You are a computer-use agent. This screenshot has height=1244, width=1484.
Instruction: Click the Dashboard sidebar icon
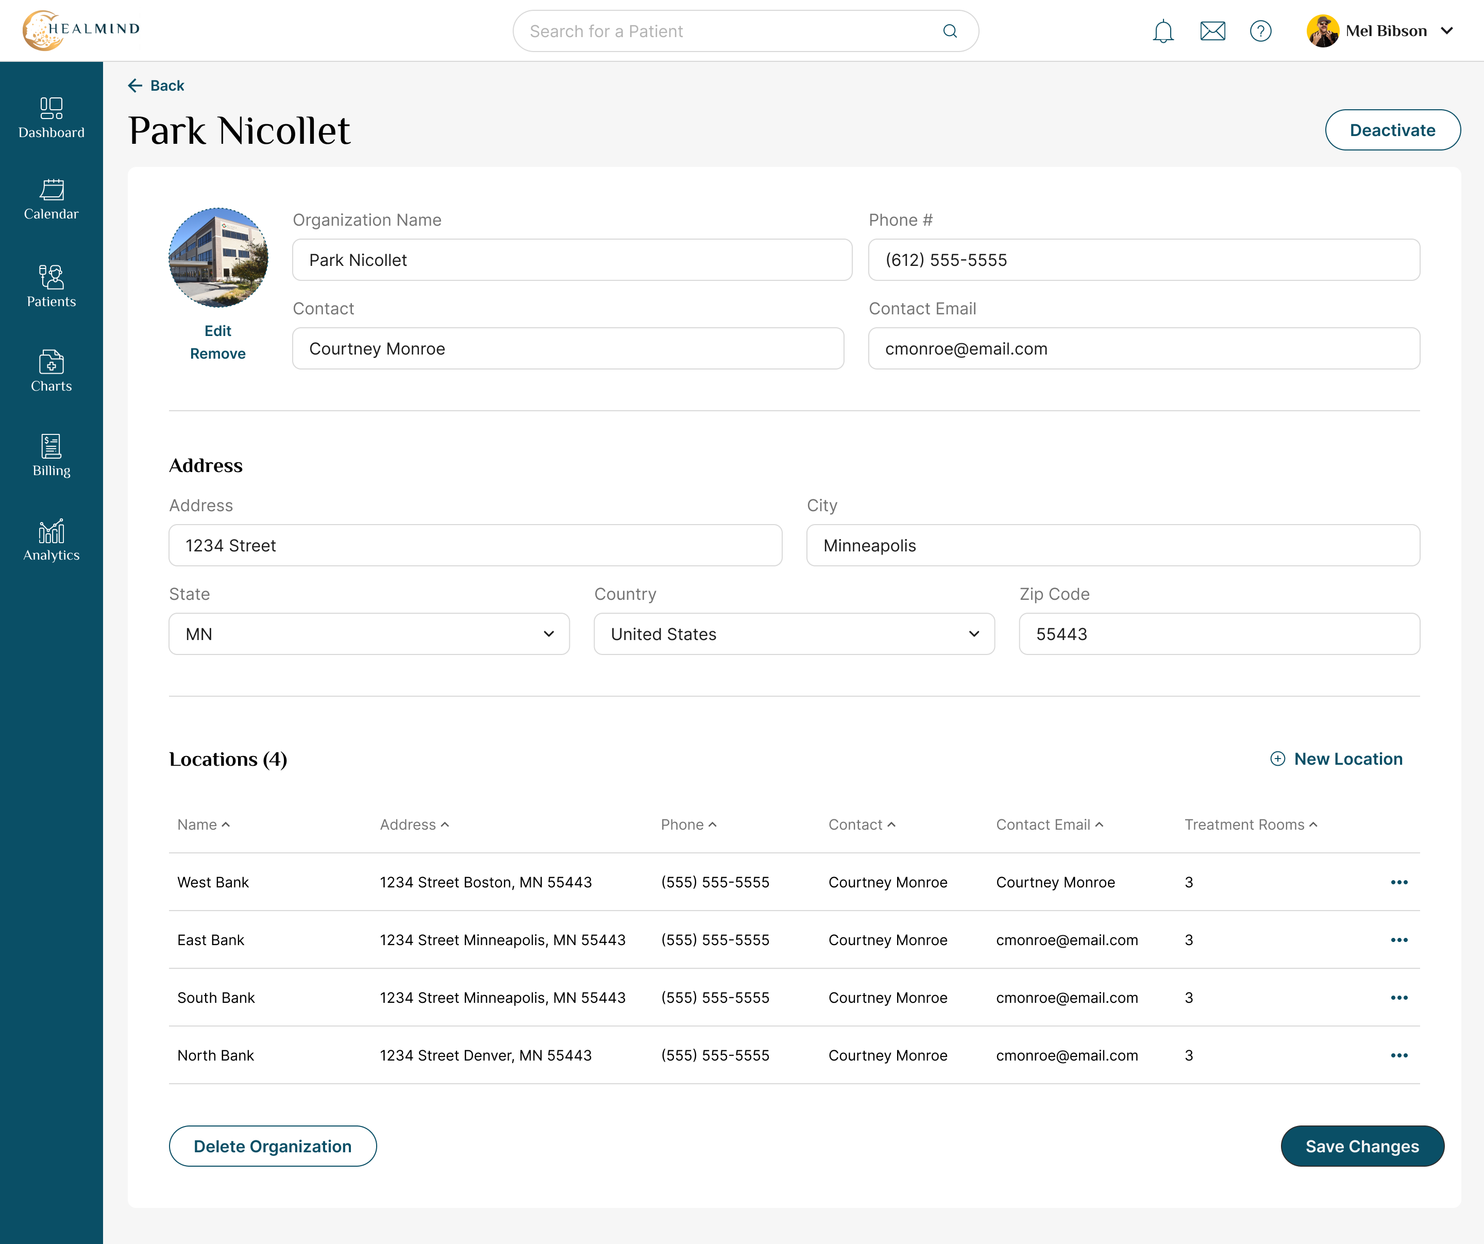point(52,108)
